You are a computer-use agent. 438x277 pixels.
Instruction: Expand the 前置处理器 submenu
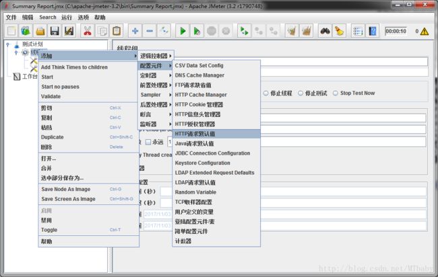tap(155, 85)
